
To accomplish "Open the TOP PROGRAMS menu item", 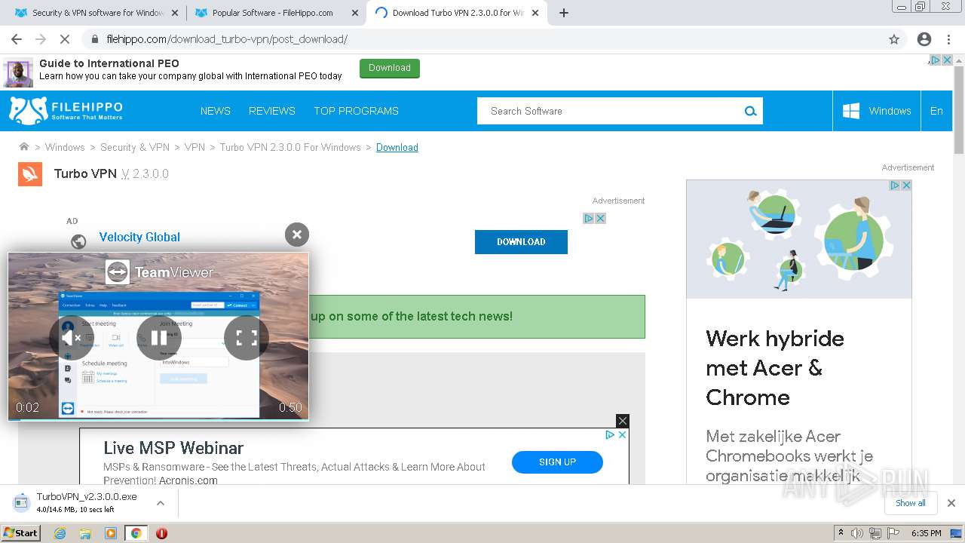I will point(356,111).
